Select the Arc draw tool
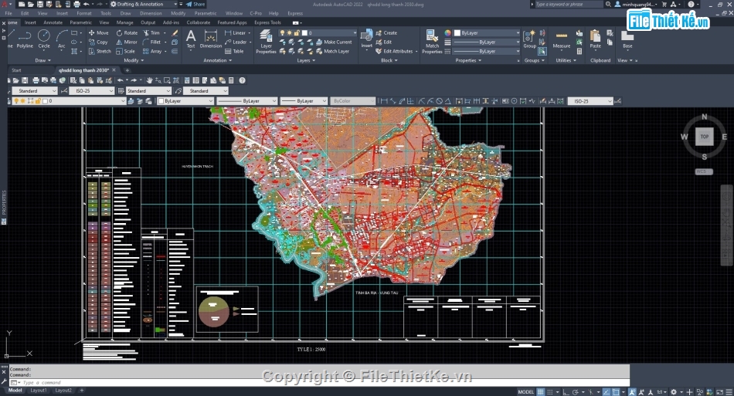The width and height of the screenshot is (734, 396). tap(61, 39)
